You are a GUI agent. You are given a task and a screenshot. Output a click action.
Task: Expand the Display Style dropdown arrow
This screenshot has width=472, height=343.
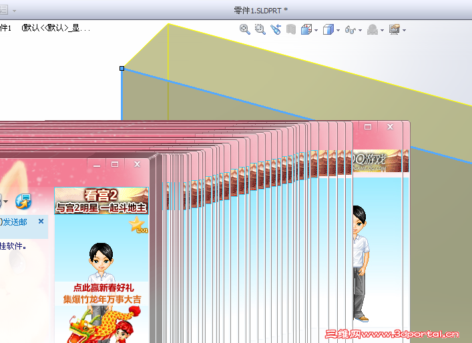pyautogui.click(x=338, y=30)
